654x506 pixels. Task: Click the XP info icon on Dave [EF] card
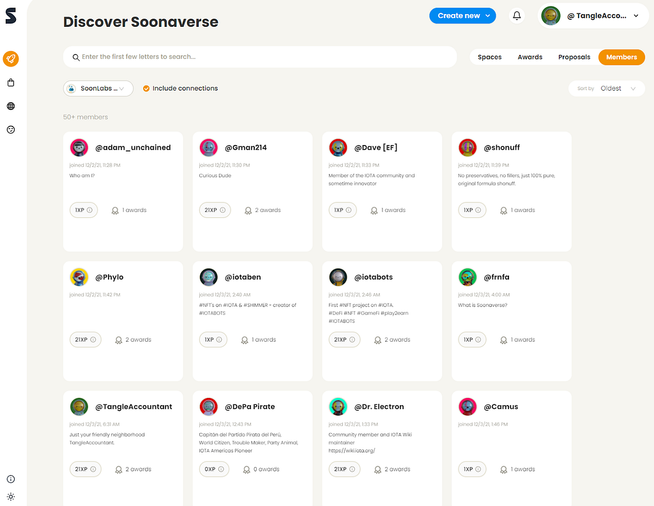[x=349, y=210]
